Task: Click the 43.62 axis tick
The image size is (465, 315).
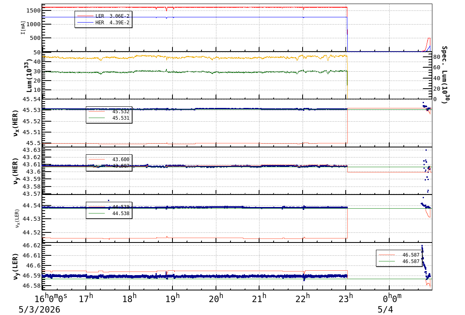Action: (31, 157)
